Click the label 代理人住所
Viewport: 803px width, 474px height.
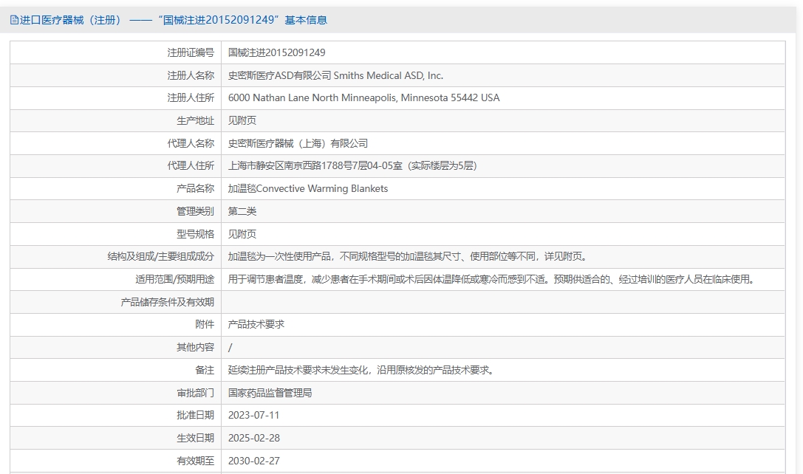tap(191, 166)
